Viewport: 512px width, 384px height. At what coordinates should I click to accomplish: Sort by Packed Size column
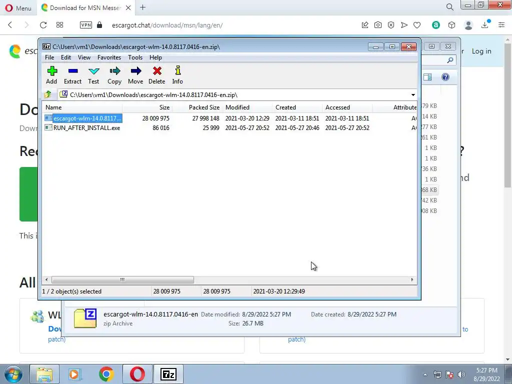tap(197, 107)
